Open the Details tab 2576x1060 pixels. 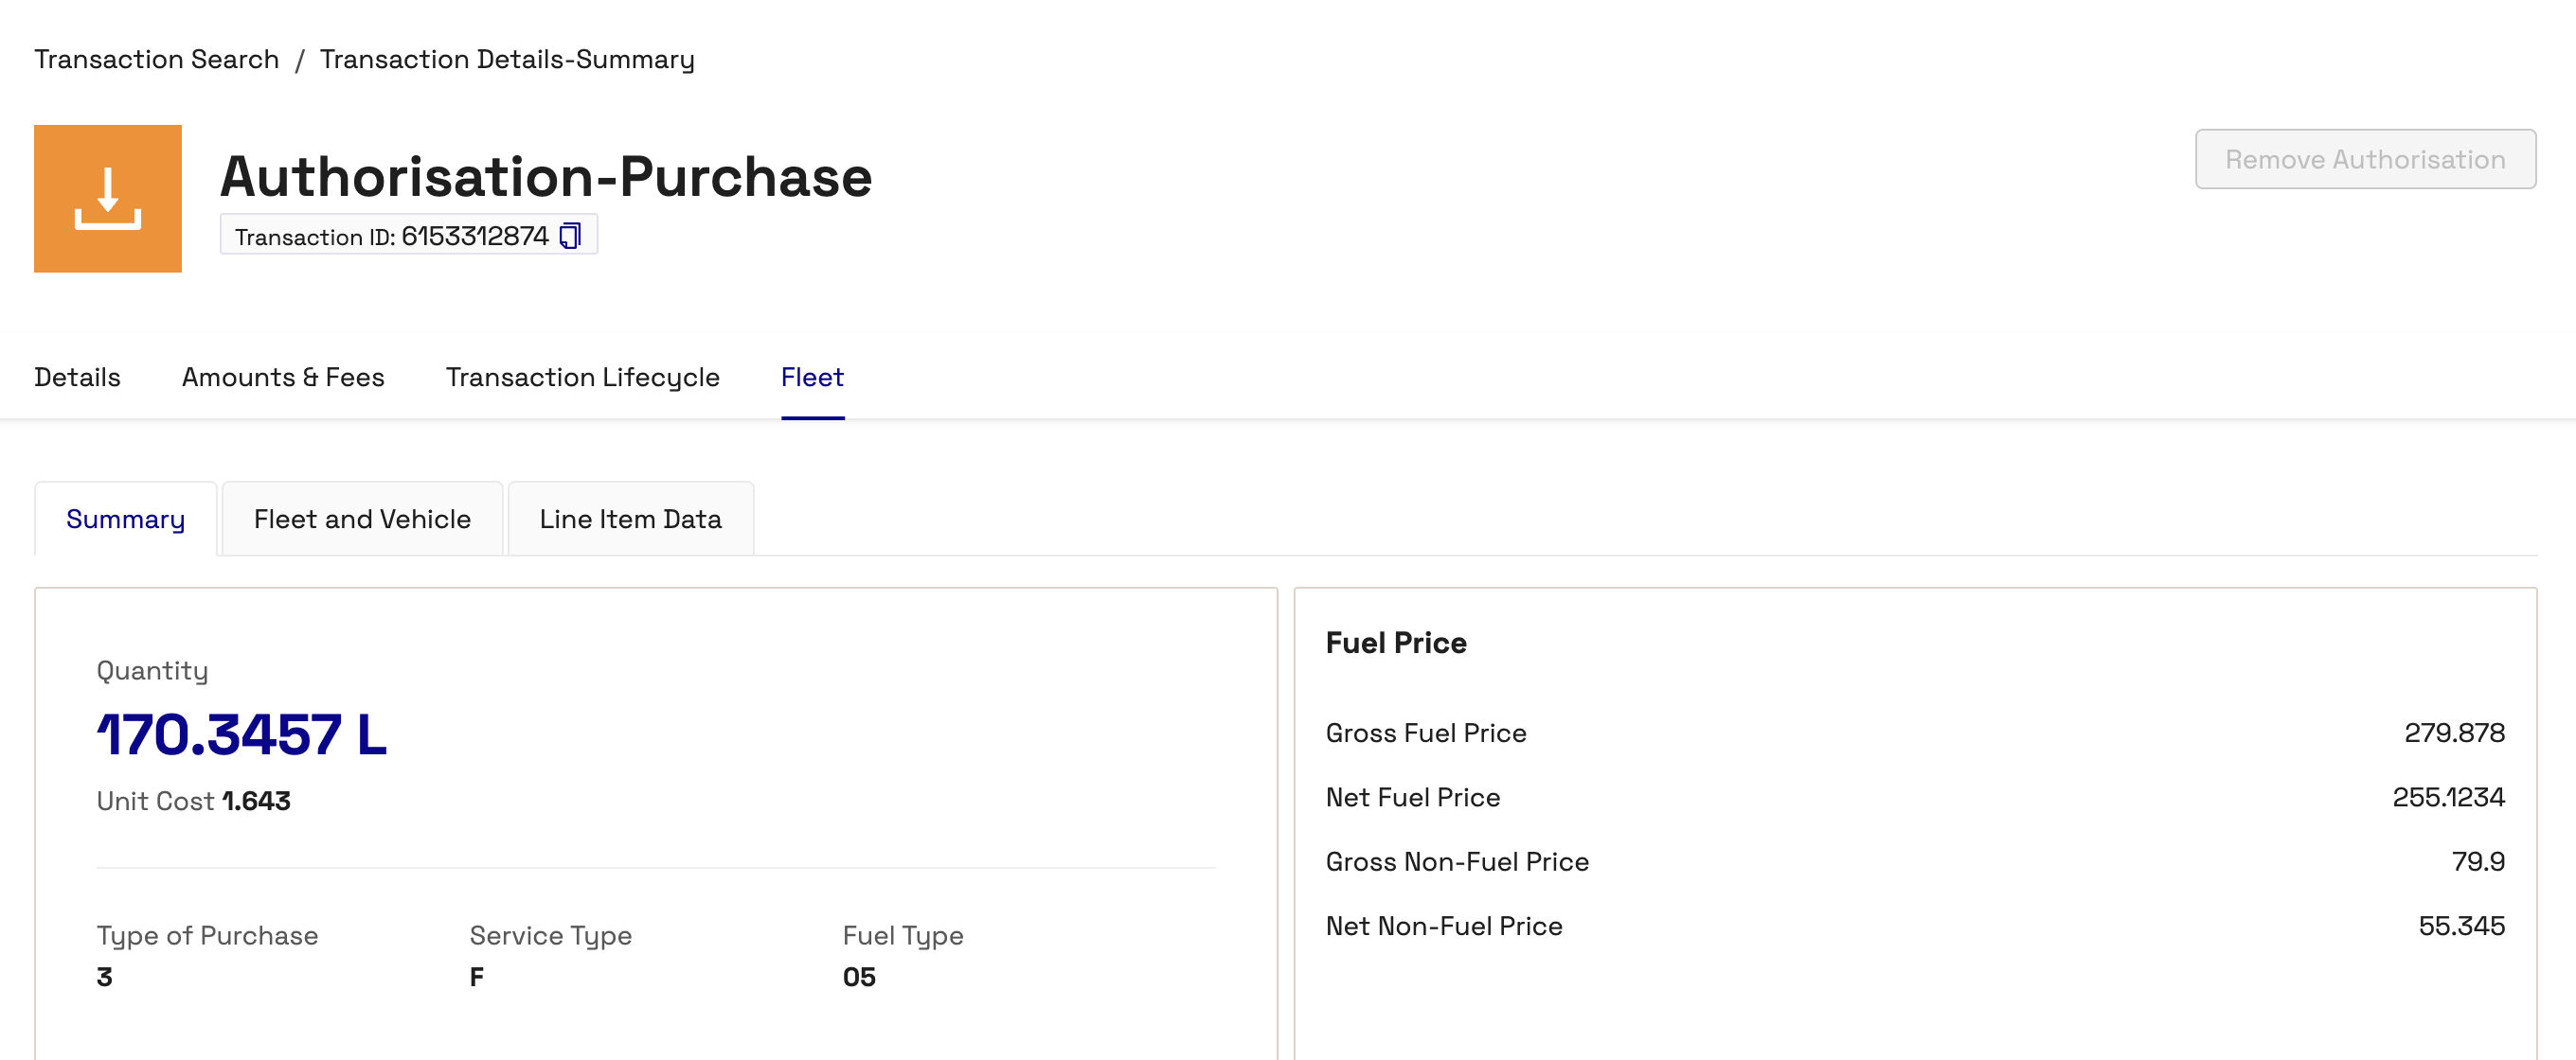tap(77, 377)
